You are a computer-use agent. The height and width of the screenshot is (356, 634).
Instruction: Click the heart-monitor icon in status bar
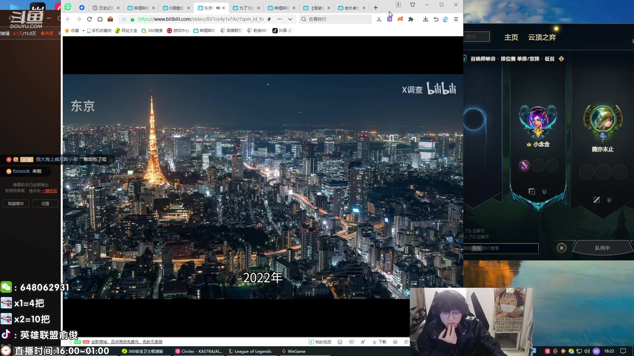pos(351,342)
